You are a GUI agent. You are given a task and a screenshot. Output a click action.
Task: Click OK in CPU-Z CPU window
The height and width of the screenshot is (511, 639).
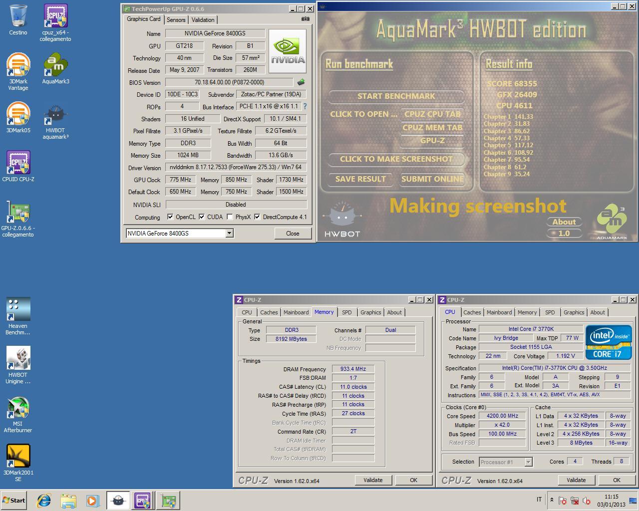617,480
